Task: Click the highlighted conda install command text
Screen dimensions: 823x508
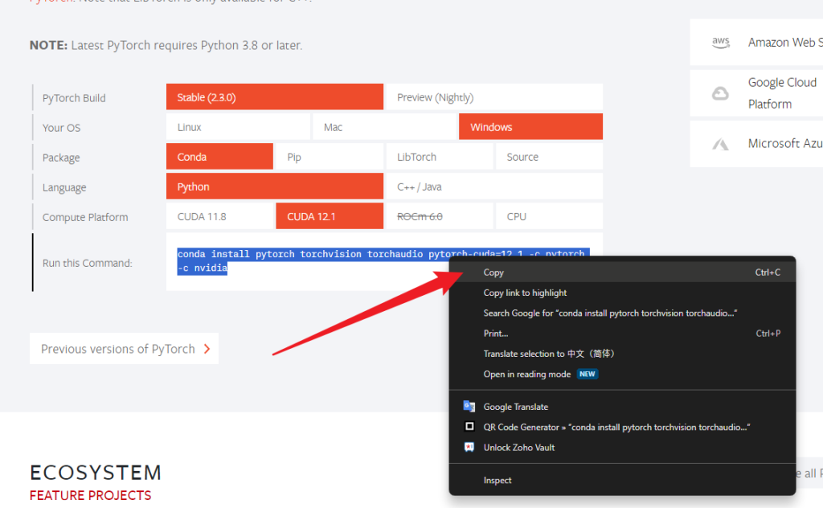Action: (x=321, y=255)
